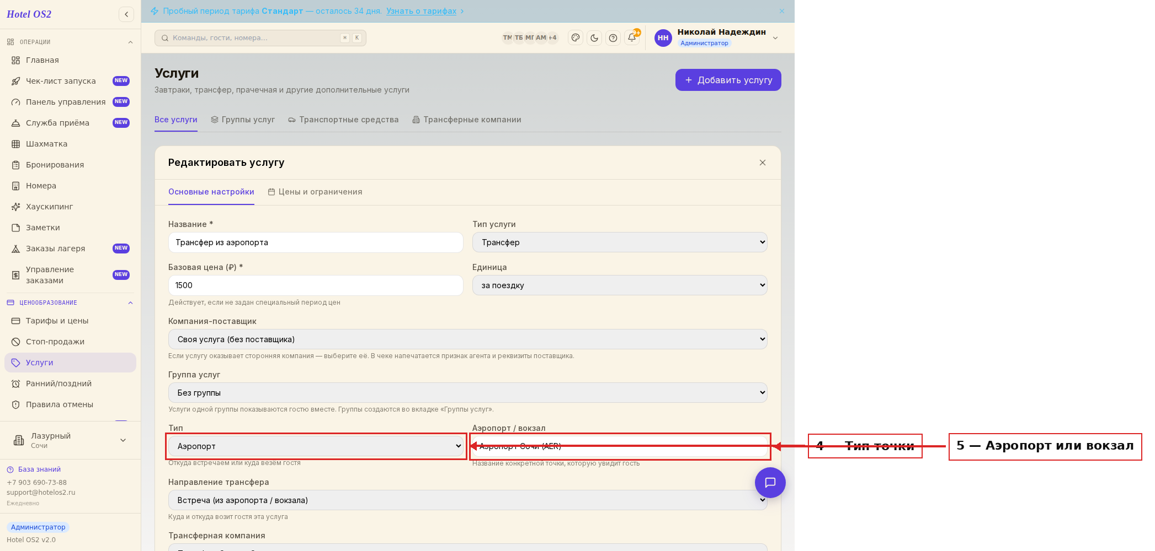Open the help question mark icon
The width and height of the screenshot is (1155, 551).
(613, 38)
